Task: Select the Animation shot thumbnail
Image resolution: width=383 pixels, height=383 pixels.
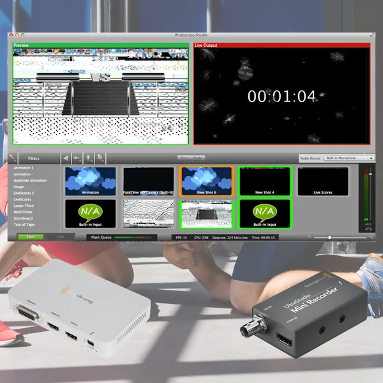Action: point(91,181)
